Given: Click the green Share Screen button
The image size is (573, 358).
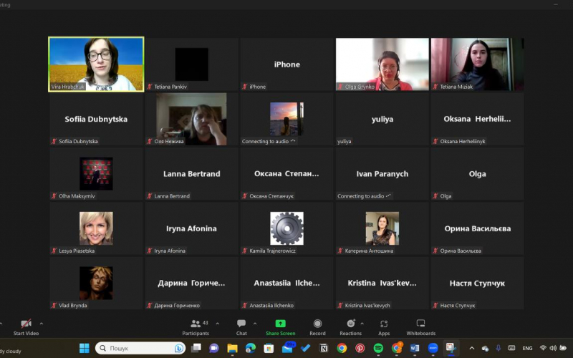Looking at the screenshot, I should tap(280, 327).
